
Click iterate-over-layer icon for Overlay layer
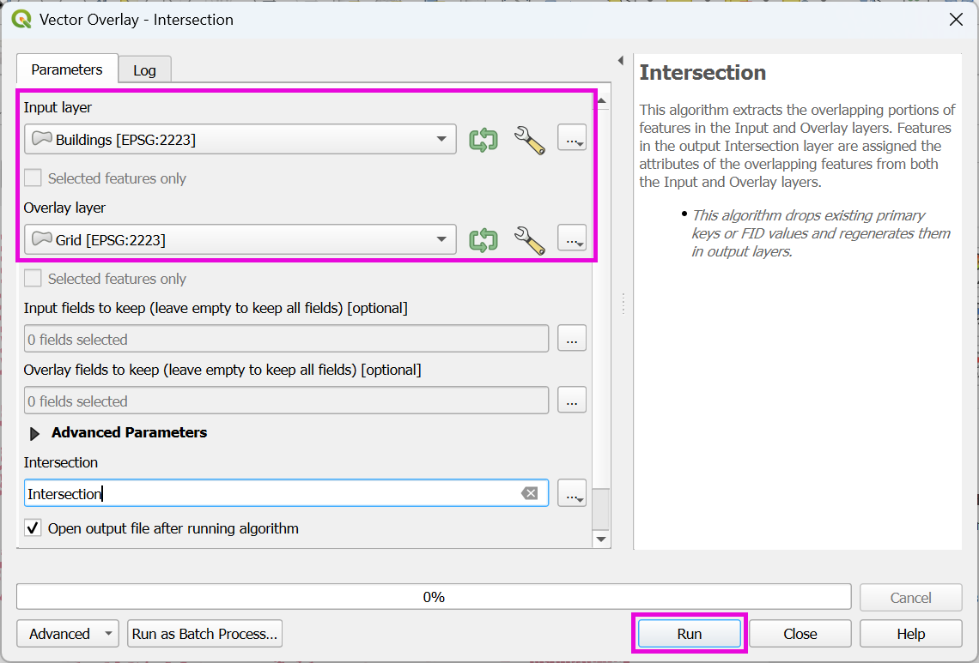pos(483,240)
